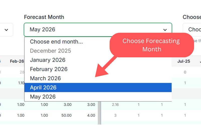The width and height of the screenshot is (201, 125).
Task: Click the Jul-25 column header
Action: (x=183, y=61)
